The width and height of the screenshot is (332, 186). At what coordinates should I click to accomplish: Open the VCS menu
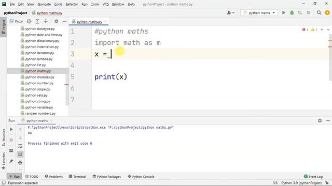click(x=105, y=4)
